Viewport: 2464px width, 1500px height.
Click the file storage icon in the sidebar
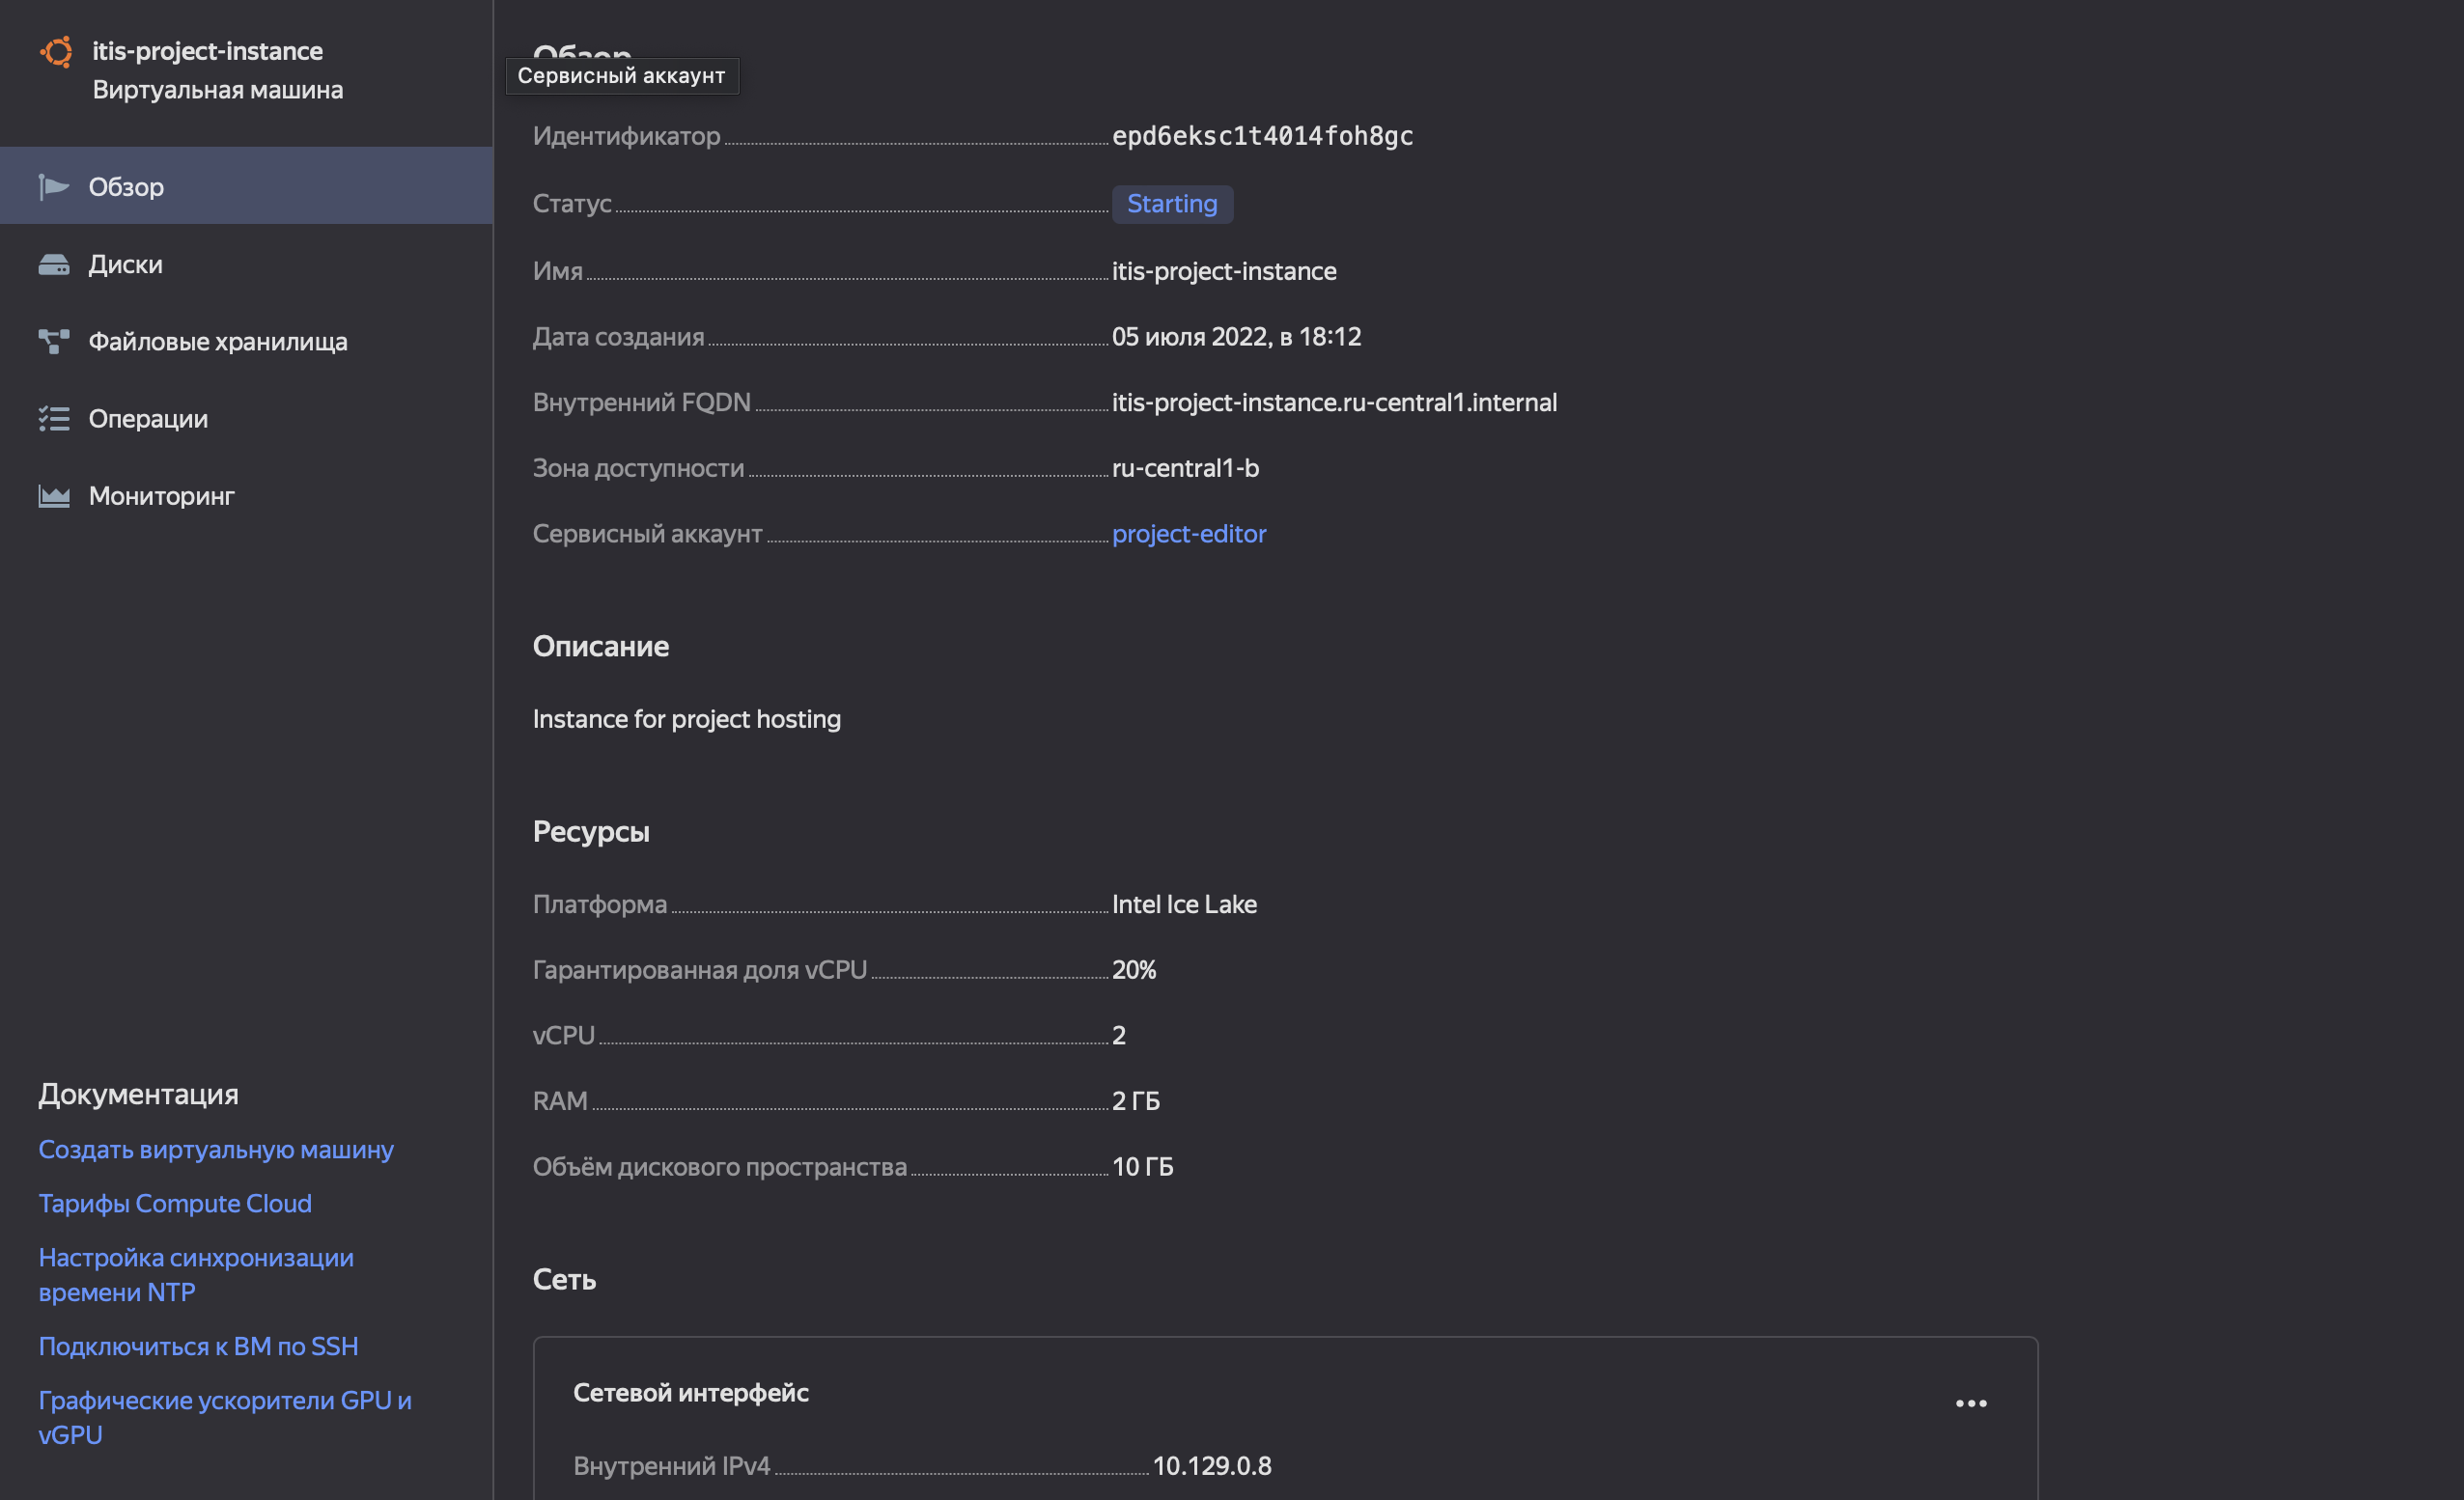54,341
